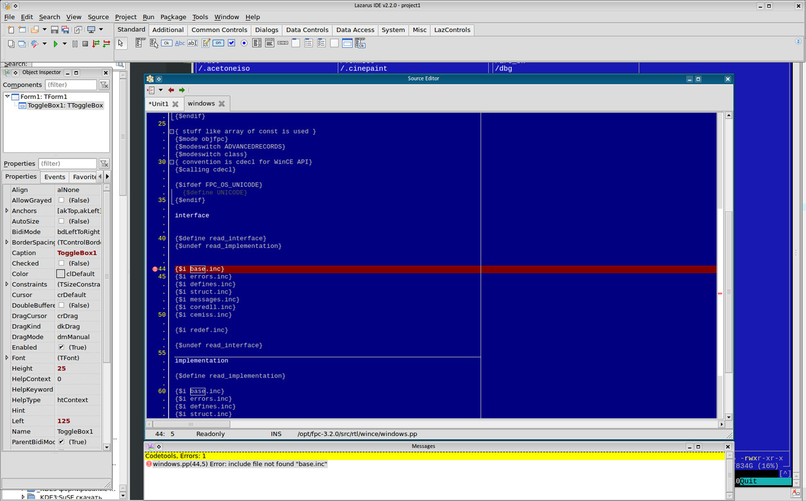Open the dropdown arrow next to Open icon

coord(44,30)
